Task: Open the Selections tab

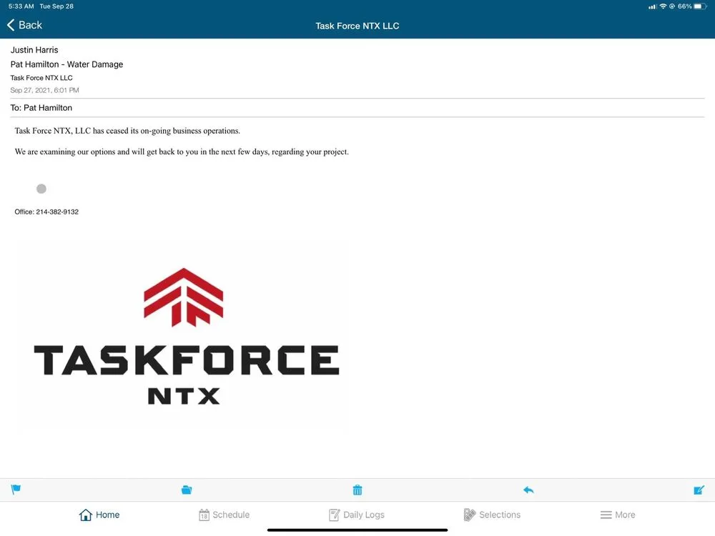Action: pos(492,514)
